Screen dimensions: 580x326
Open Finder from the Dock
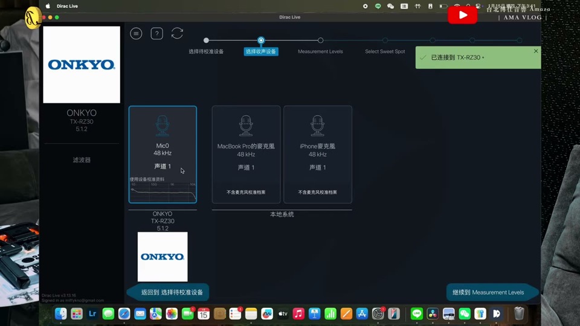click(x=60, y=314)
